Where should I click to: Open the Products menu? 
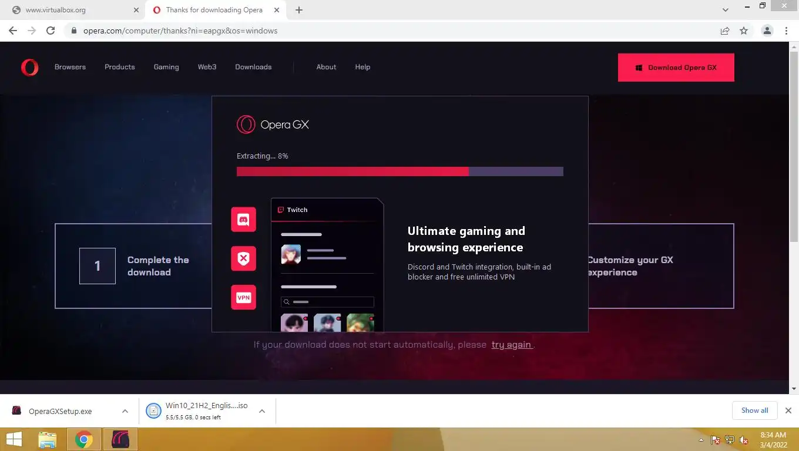point(120,67)
